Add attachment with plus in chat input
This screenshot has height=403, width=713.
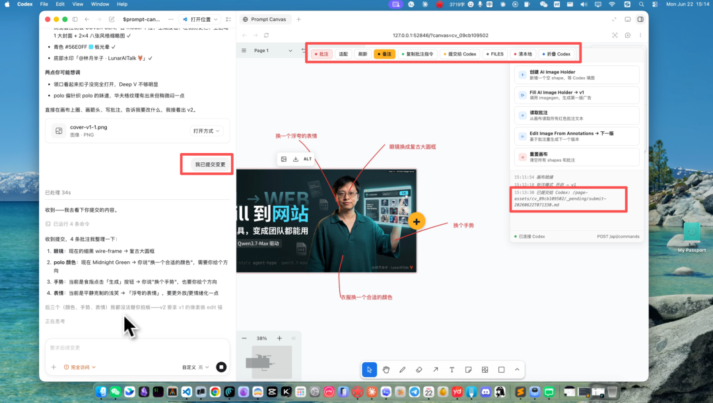tap(53, 367)
